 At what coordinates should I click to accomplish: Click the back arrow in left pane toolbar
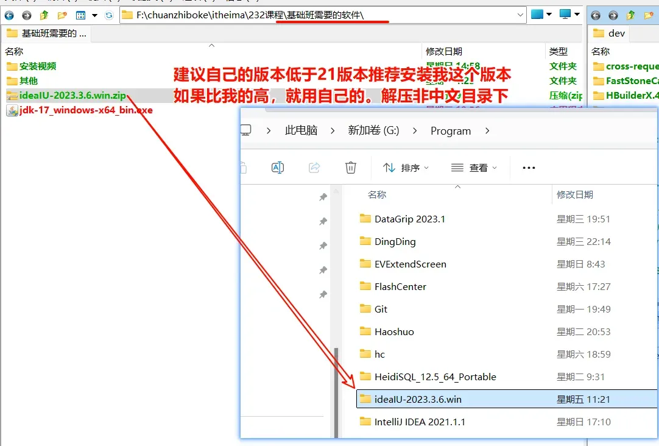(9, 16)
